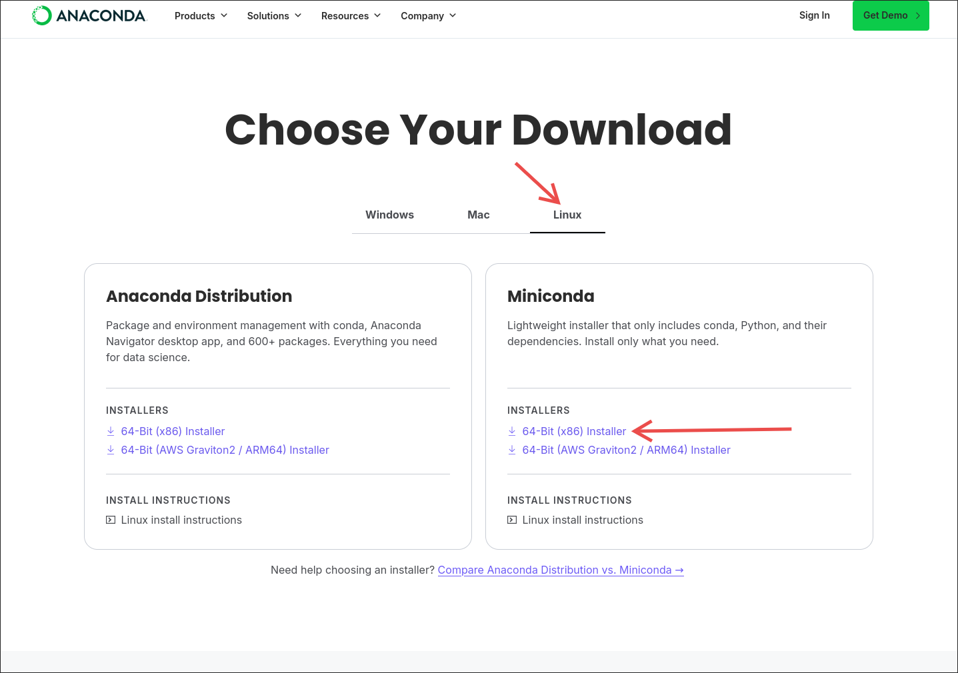Screen dimensions: 958x673
Task: Click INSTALL INSTRUCTIONS label in Anaconda Distribution card
Action: 168,500
